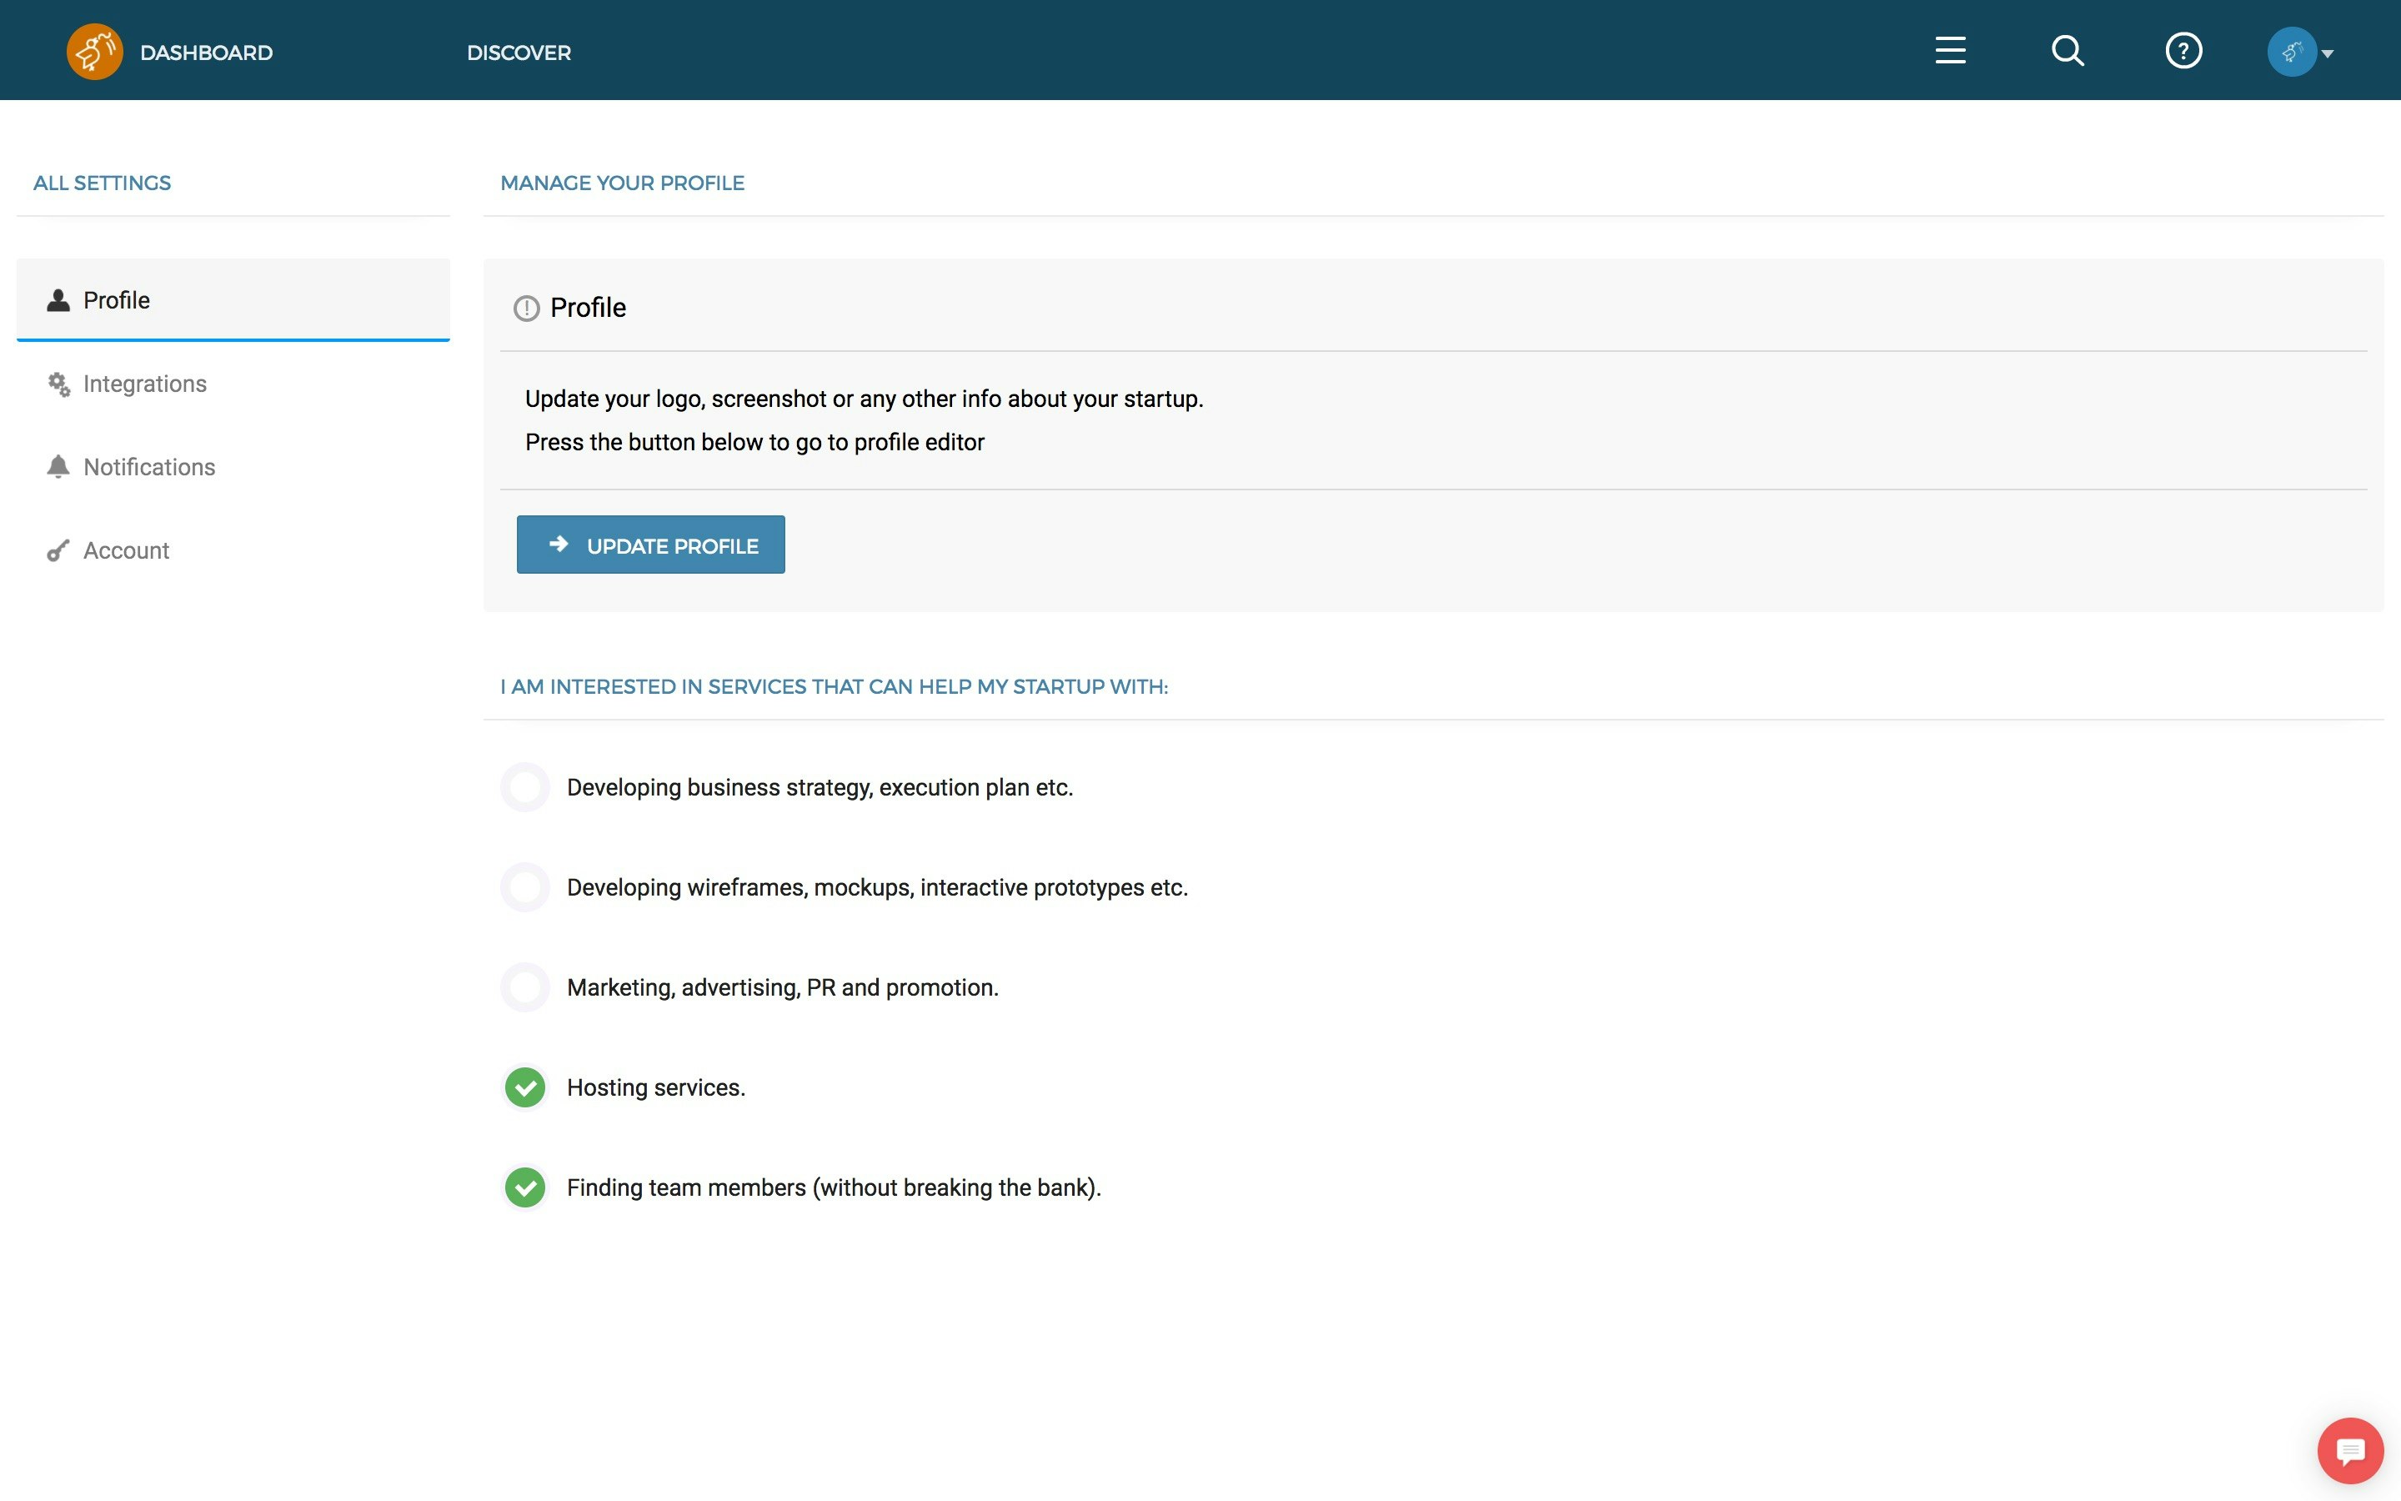Click the Notifications bell icon
This screenshot has height=1501, width=2401.
[x=58, y=467]
